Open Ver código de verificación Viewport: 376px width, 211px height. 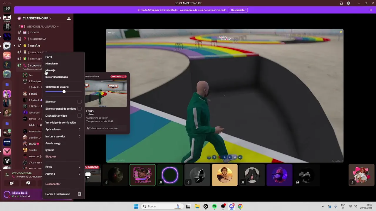63,122
